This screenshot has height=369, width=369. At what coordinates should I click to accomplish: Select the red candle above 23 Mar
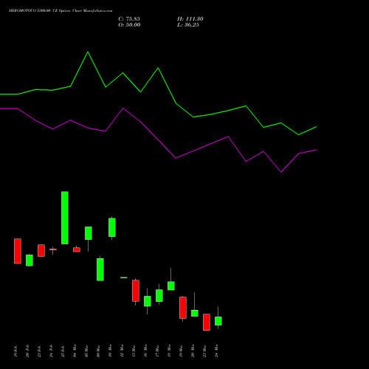[207, 322]
